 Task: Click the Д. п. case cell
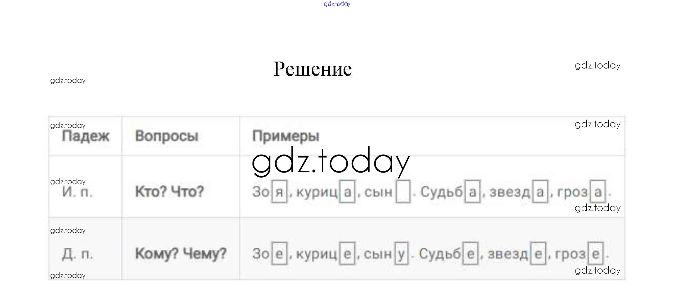pyautogui.click(x=77, y=254)
